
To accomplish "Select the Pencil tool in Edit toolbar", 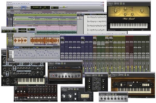I will [29, 7].
